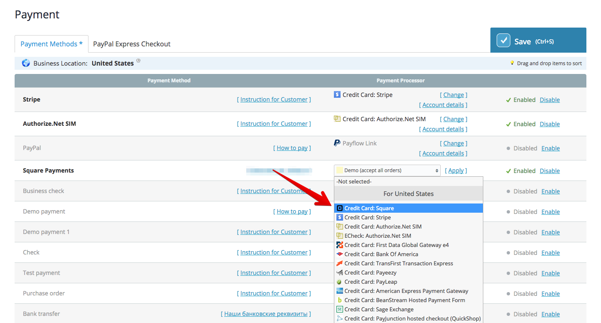
Task: Open Account details for Payflow Link
Action: coord(443,153)
